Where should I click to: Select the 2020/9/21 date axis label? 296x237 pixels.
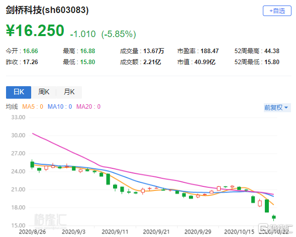click(x=156, y=231)
